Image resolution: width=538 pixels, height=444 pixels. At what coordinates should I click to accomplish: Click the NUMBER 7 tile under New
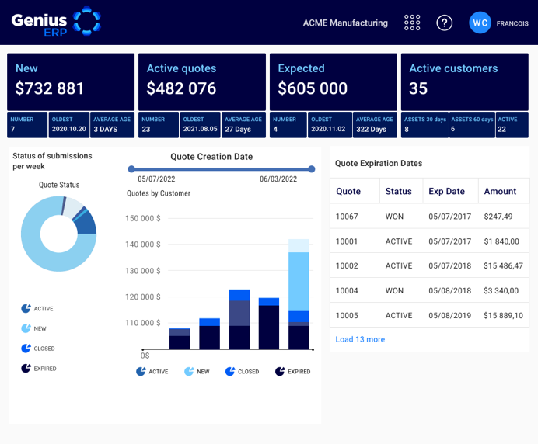(27, 125)
